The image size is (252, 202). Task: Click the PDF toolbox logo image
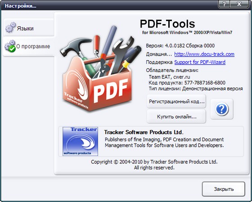pos(100,69)
